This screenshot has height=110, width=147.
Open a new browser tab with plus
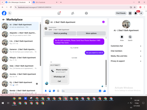pos(61,2)
